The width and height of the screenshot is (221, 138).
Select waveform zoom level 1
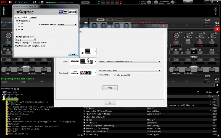coord(215,9)
